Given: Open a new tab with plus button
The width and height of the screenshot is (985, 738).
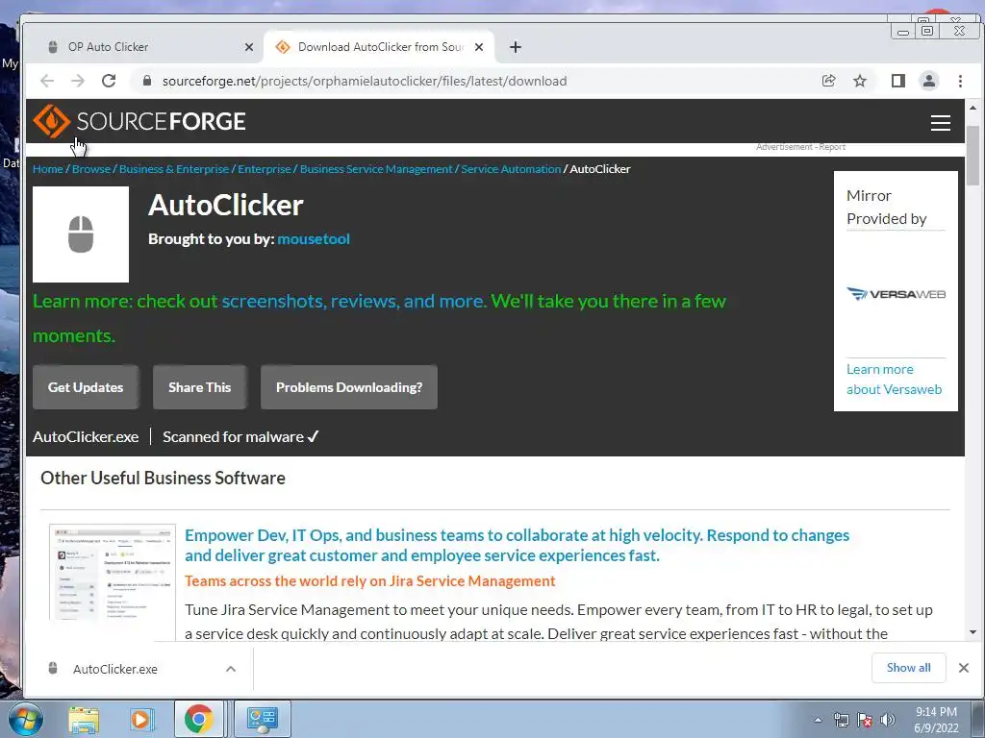Looking at the screenshot, I should (x=516, y=47).
